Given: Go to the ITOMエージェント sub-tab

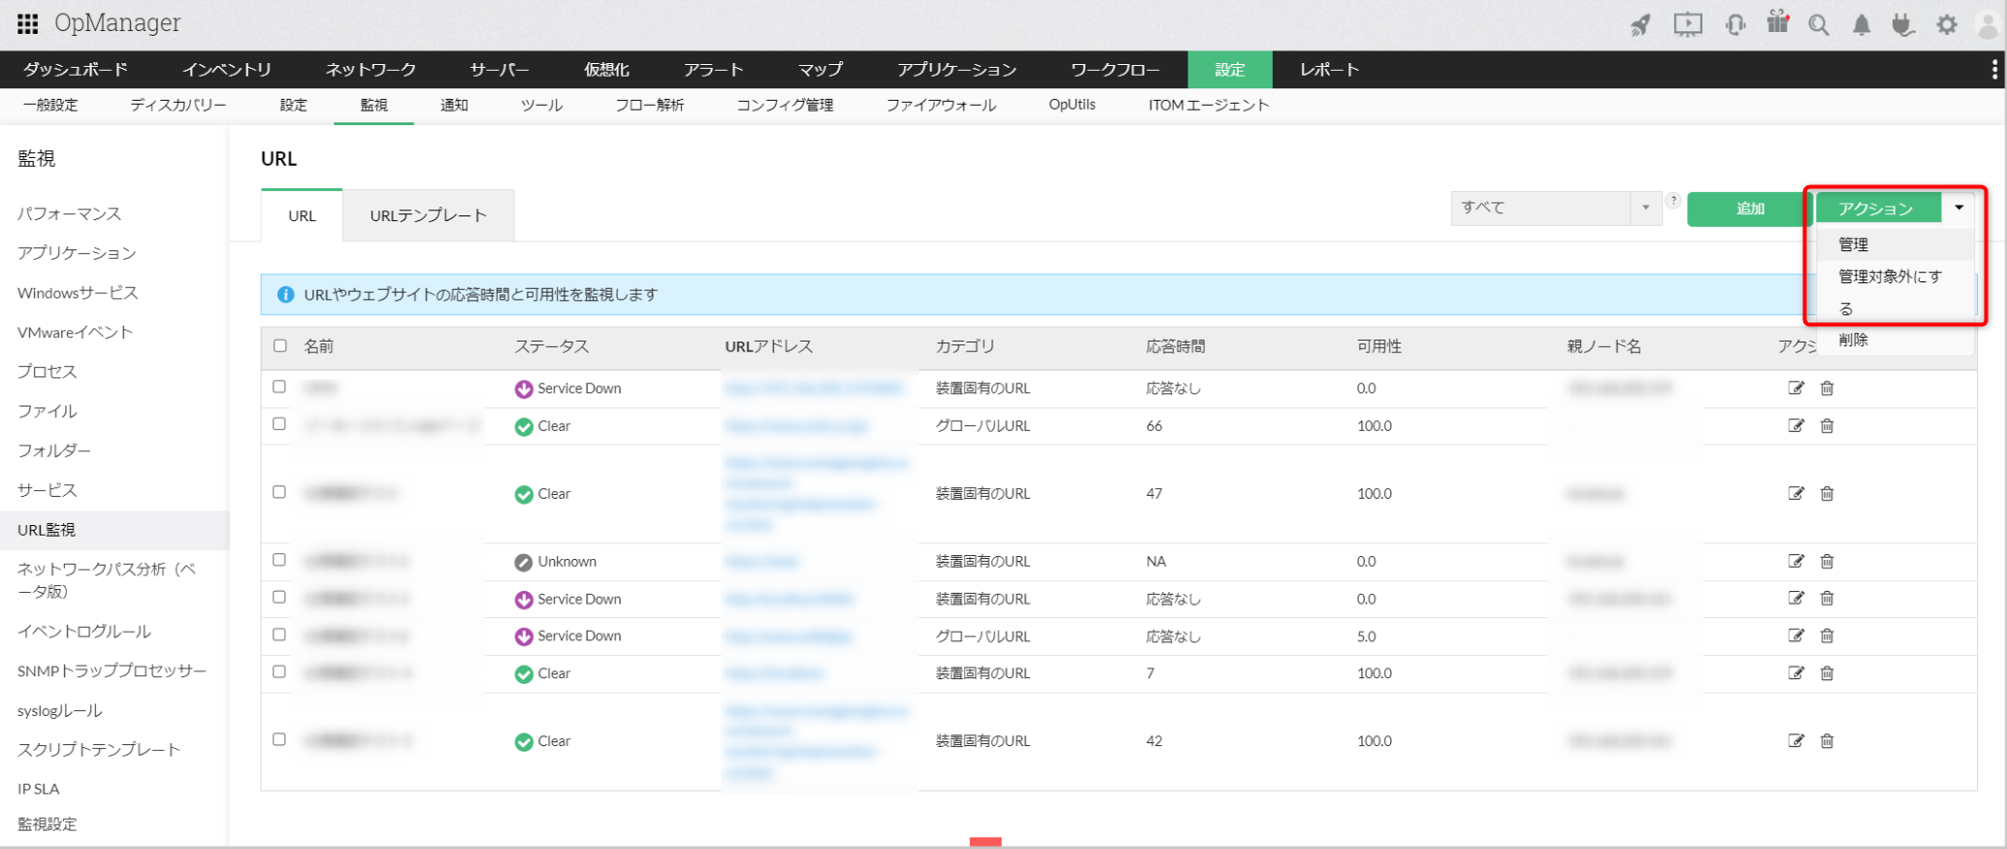Looking at the screenshot, I should click(1209, 105).
